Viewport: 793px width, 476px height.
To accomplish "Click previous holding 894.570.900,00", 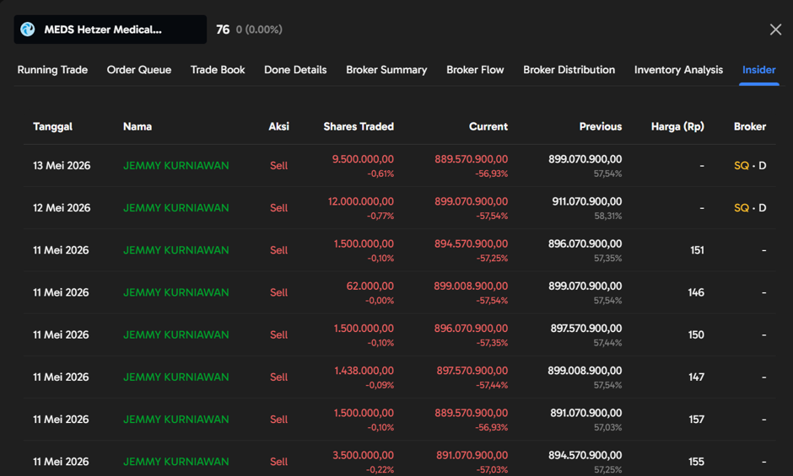I will tap(585, 455).
